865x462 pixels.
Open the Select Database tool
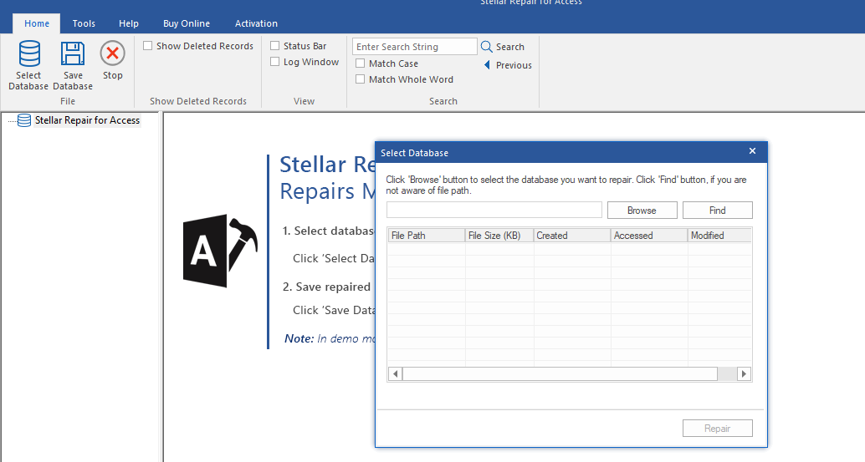[28, 65]
